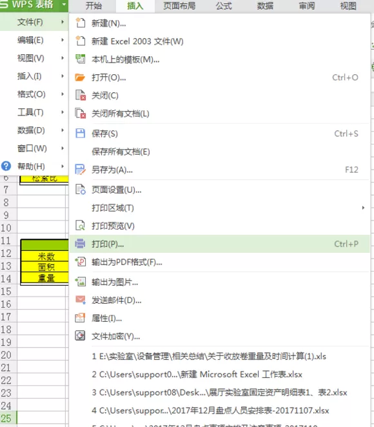This screenshot has height=427, width=374.
Task: Choose 打印预览(V) menu entry
Action: point(220,226)
